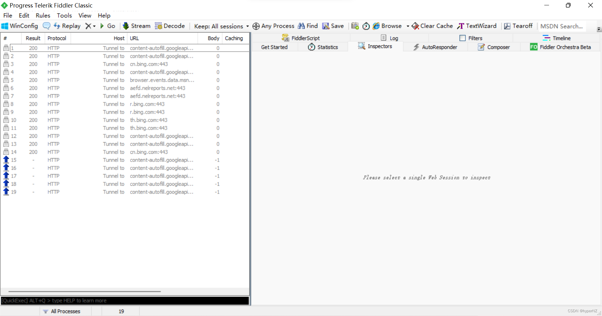
Task: Click the session list horizontal scrollbar
Action: point(85,291)
